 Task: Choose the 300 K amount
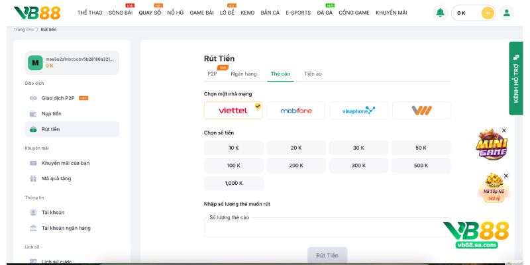(x=358, y=165)
